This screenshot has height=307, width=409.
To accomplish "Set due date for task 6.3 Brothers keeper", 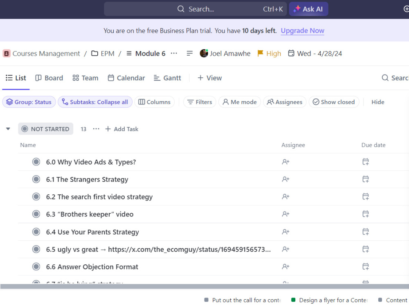I will [366, 214].
